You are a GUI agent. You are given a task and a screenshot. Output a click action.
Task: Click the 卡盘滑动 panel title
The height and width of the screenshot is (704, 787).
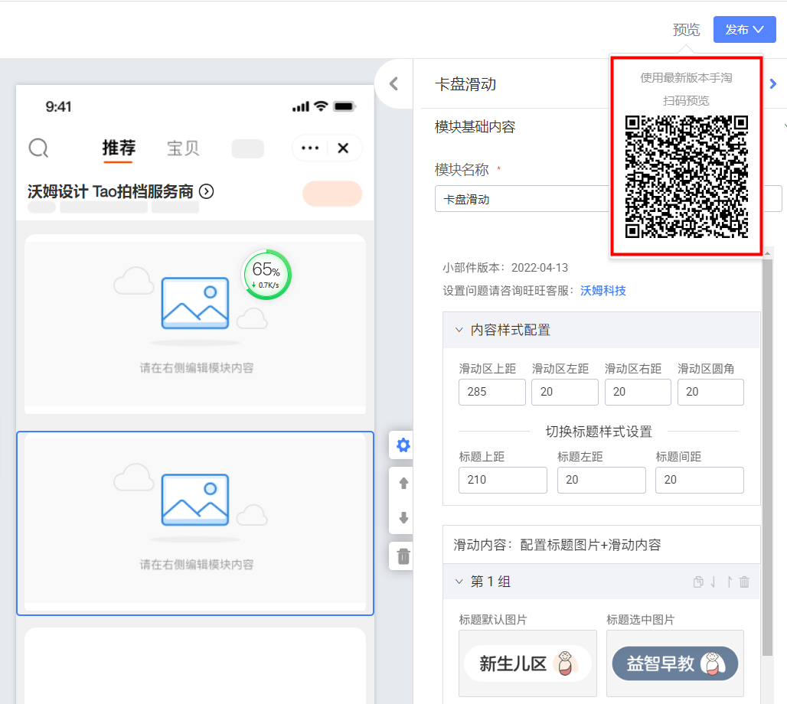coord(465,84)
